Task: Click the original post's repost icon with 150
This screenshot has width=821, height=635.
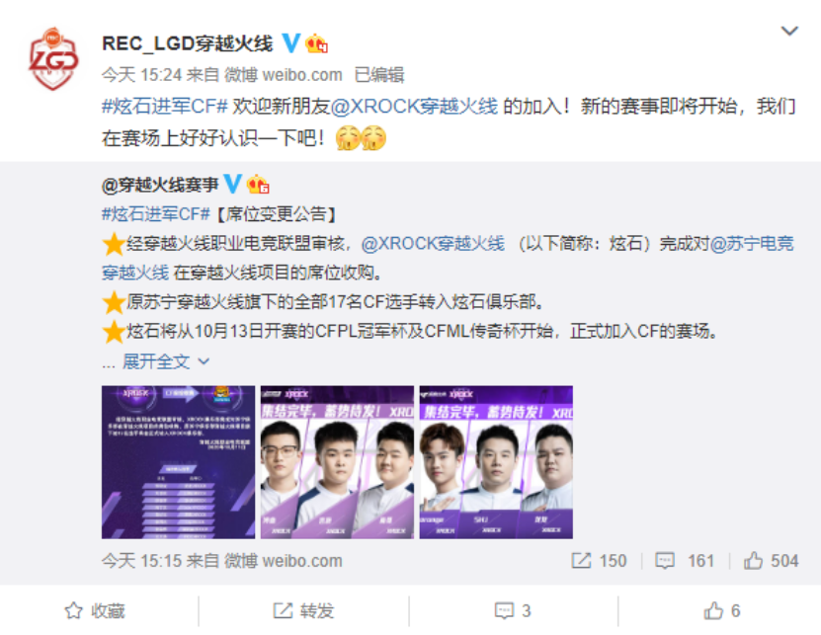Action: point(581,561)
